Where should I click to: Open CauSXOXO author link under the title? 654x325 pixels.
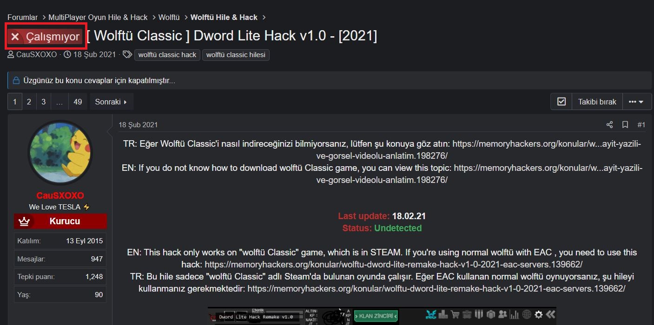pyautogui.click(x=36, y=54)
